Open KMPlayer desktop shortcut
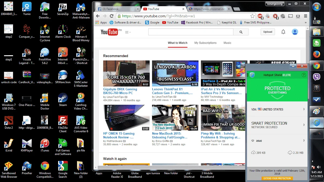Image resolution: width=324 pixels, height=182 pixels. [x=27, y=145]
